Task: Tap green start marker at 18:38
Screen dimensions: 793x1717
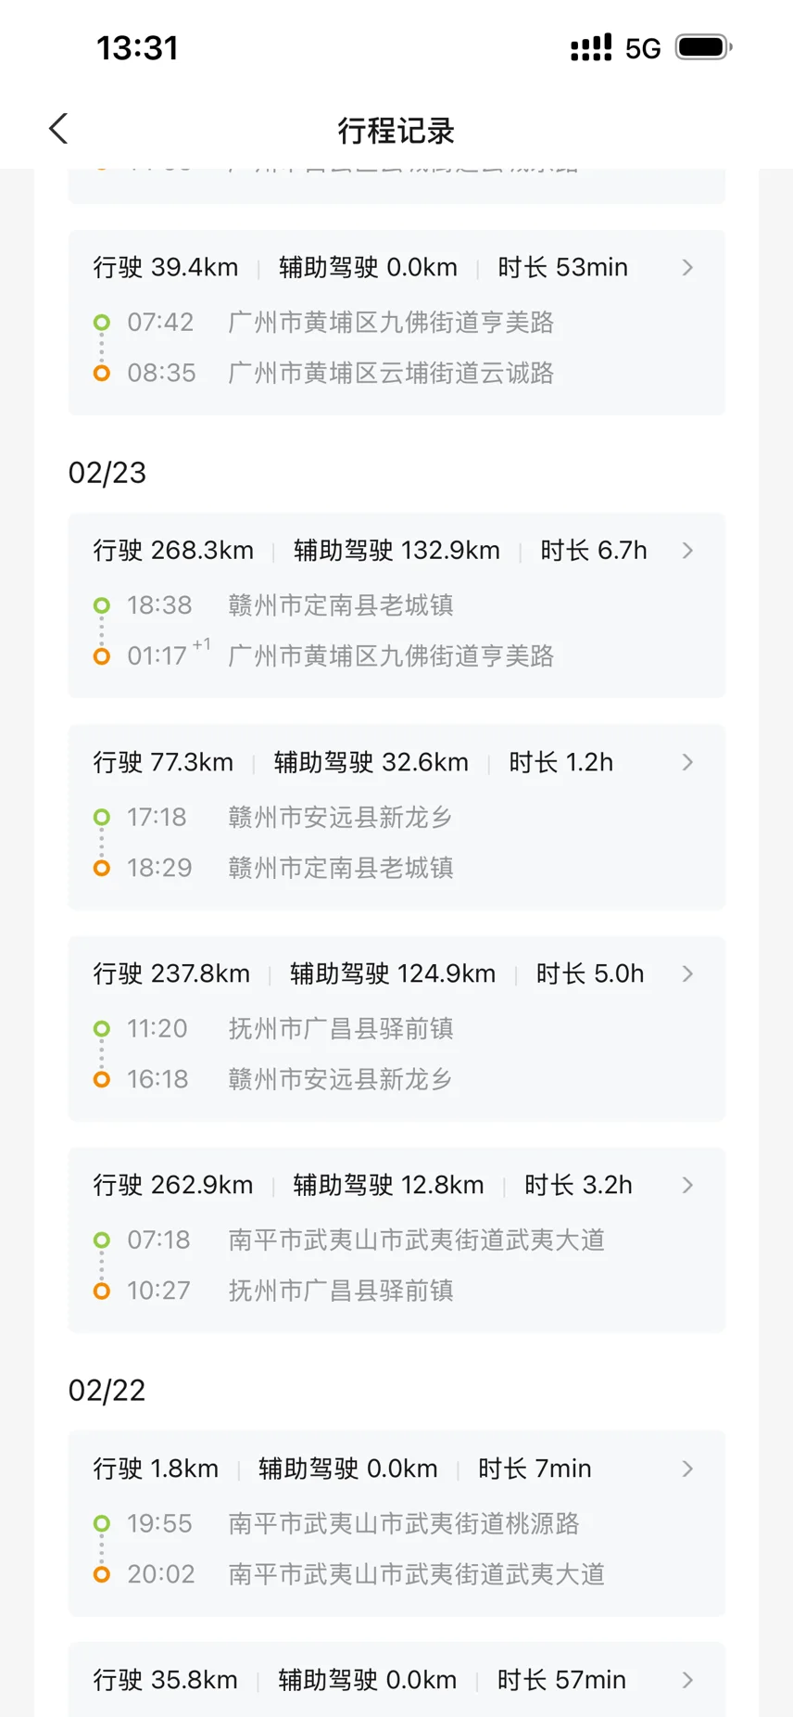Action: click(x=102, y=605)
